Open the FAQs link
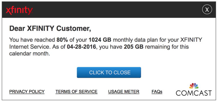This screenshot has height=102, width=218. 157,92
